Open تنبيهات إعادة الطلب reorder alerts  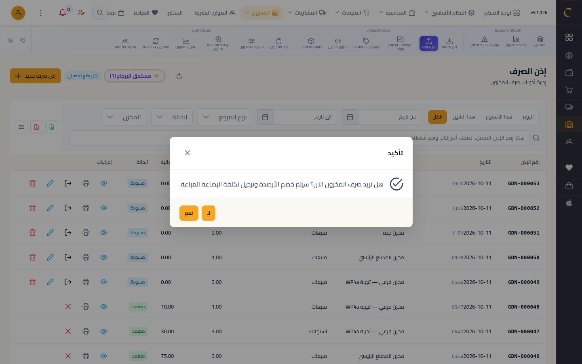484,42
